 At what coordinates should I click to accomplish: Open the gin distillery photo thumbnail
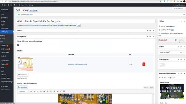tap(25, 64)
